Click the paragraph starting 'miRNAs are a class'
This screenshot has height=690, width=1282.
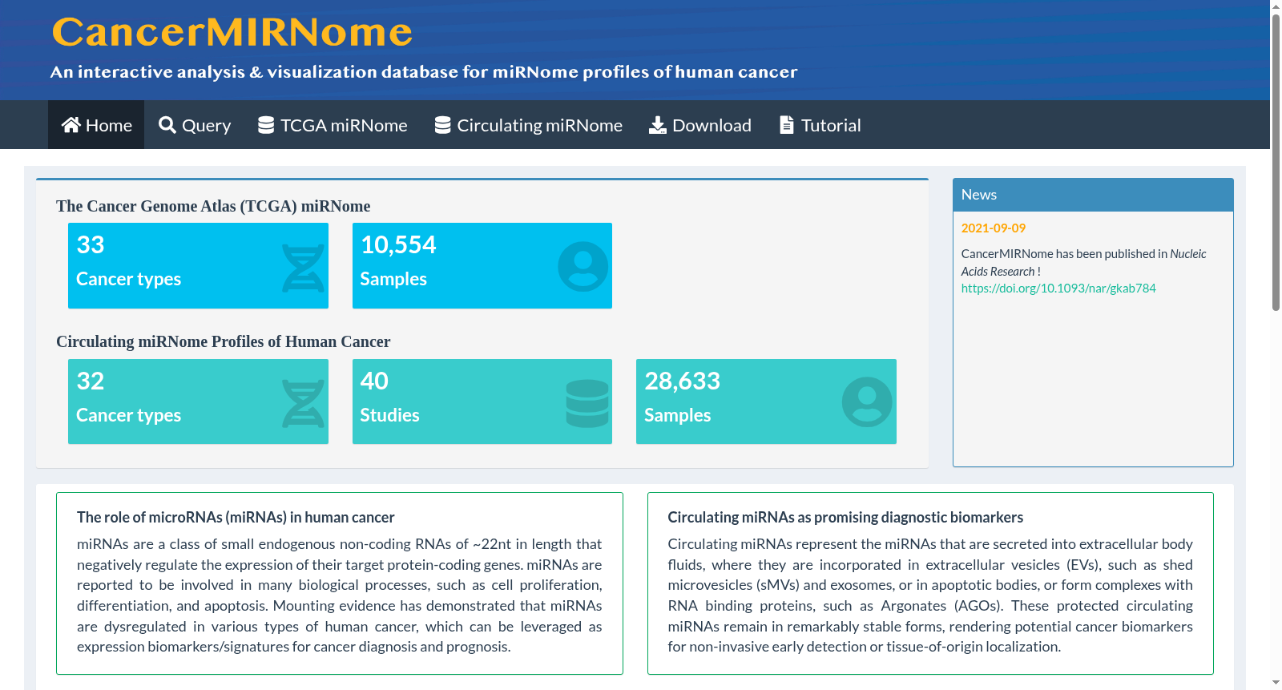340,595
